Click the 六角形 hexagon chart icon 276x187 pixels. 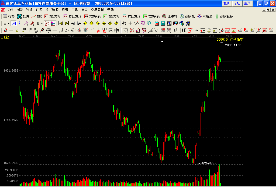coord(205,16)
